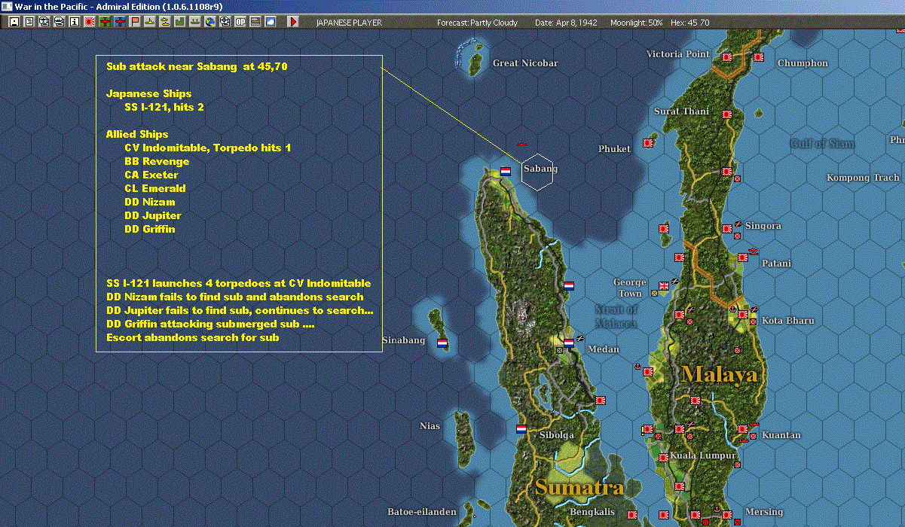Select the Japanese base at Chumphon
The image size is (905, 527).
(759, 57)
